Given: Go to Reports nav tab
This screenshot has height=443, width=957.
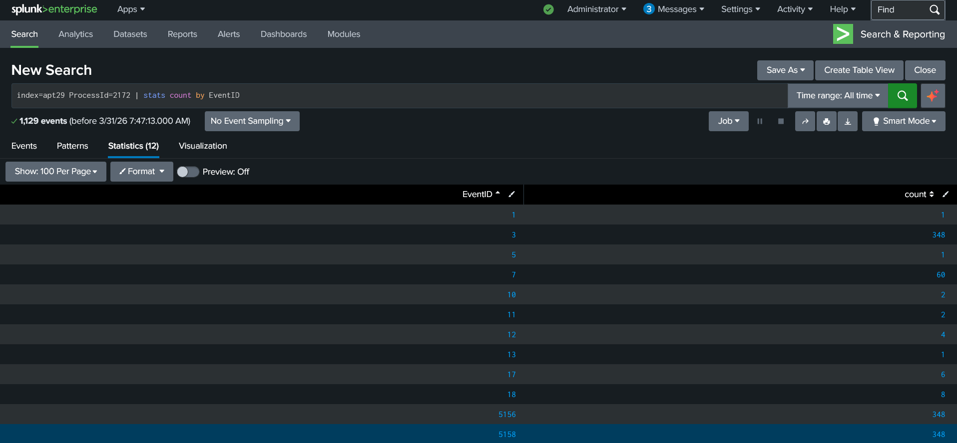Looking at the screenshot, I should pos(182,34).
